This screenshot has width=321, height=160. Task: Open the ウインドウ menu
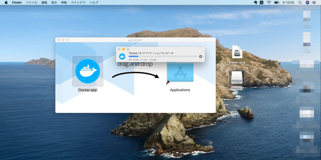click(77, 2)
